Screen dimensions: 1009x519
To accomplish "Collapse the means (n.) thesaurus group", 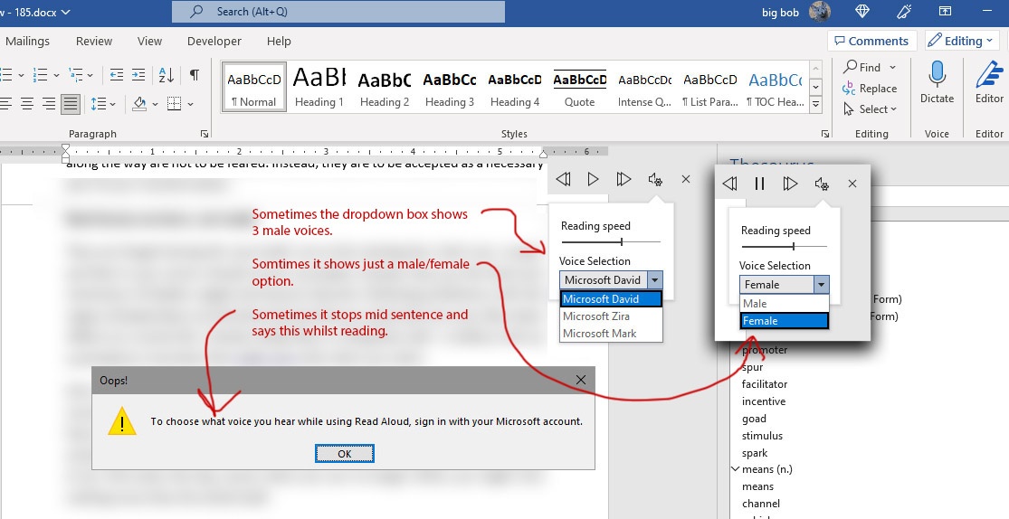I will [736, 469].
